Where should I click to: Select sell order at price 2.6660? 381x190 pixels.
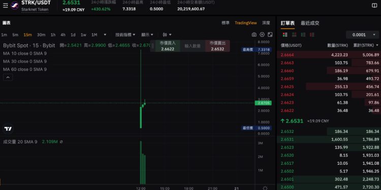[329, 71]
